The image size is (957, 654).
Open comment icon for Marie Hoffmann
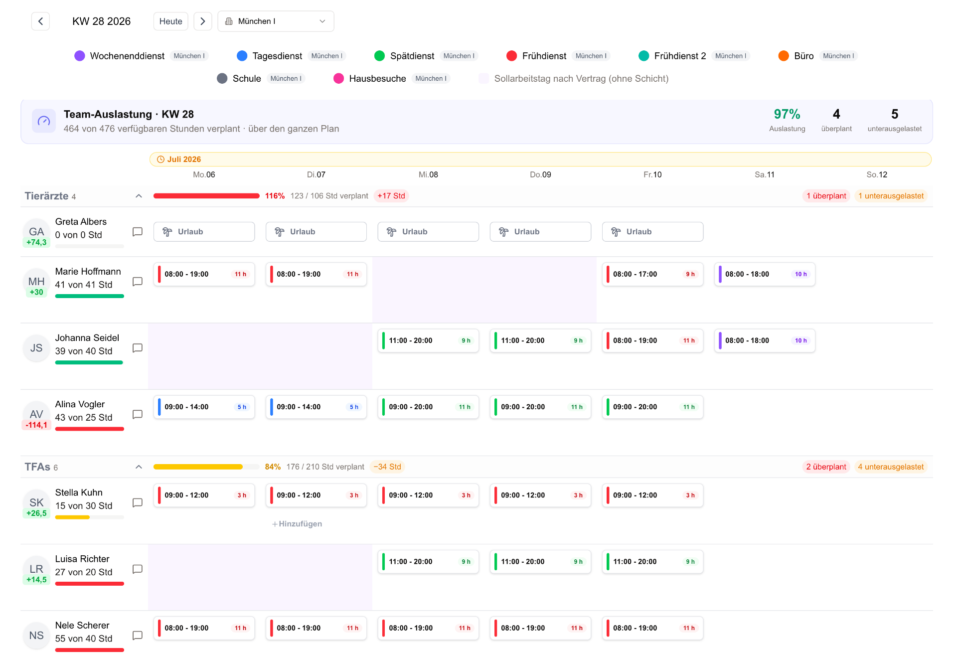coord(138,282)
